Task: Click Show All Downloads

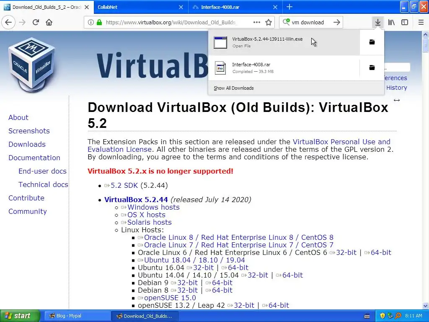Action: [234, 88]
